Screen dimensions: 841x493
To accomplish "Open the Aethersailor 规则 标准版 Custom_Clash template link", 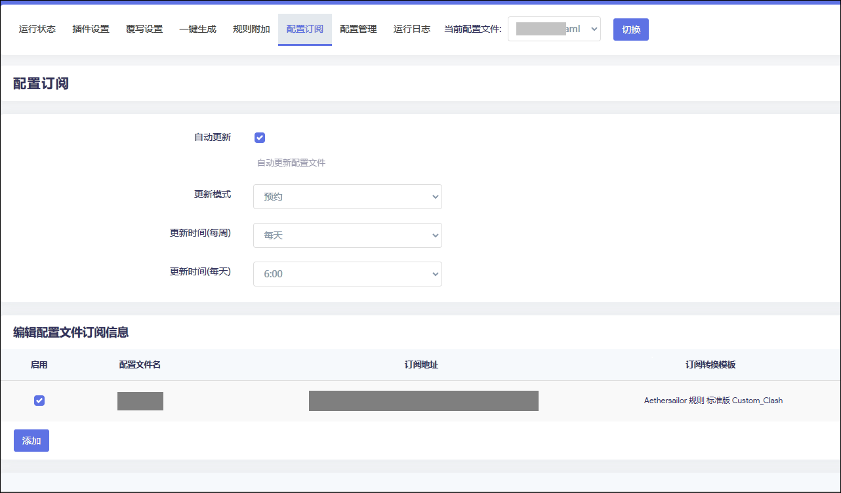I will [x=713, y=400].
